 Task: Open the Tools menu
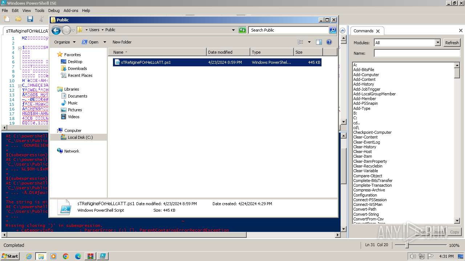(39, 11)
